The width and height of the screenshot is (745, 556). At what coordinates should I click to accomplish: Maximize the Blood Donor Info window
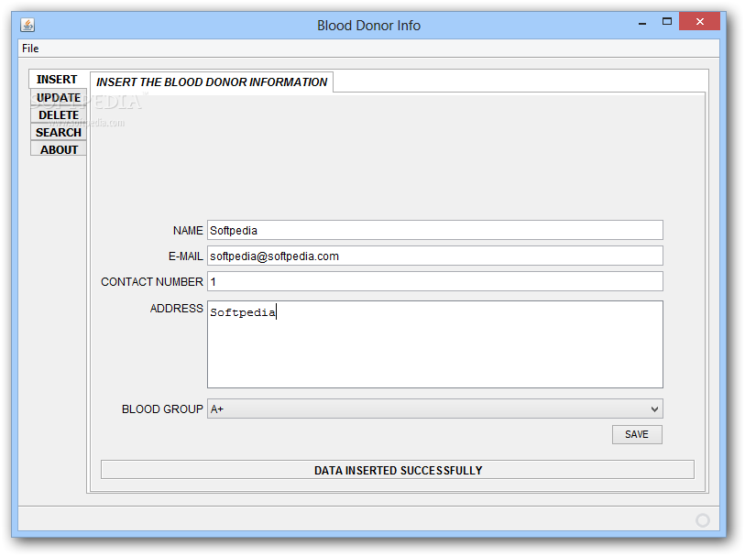667,21
